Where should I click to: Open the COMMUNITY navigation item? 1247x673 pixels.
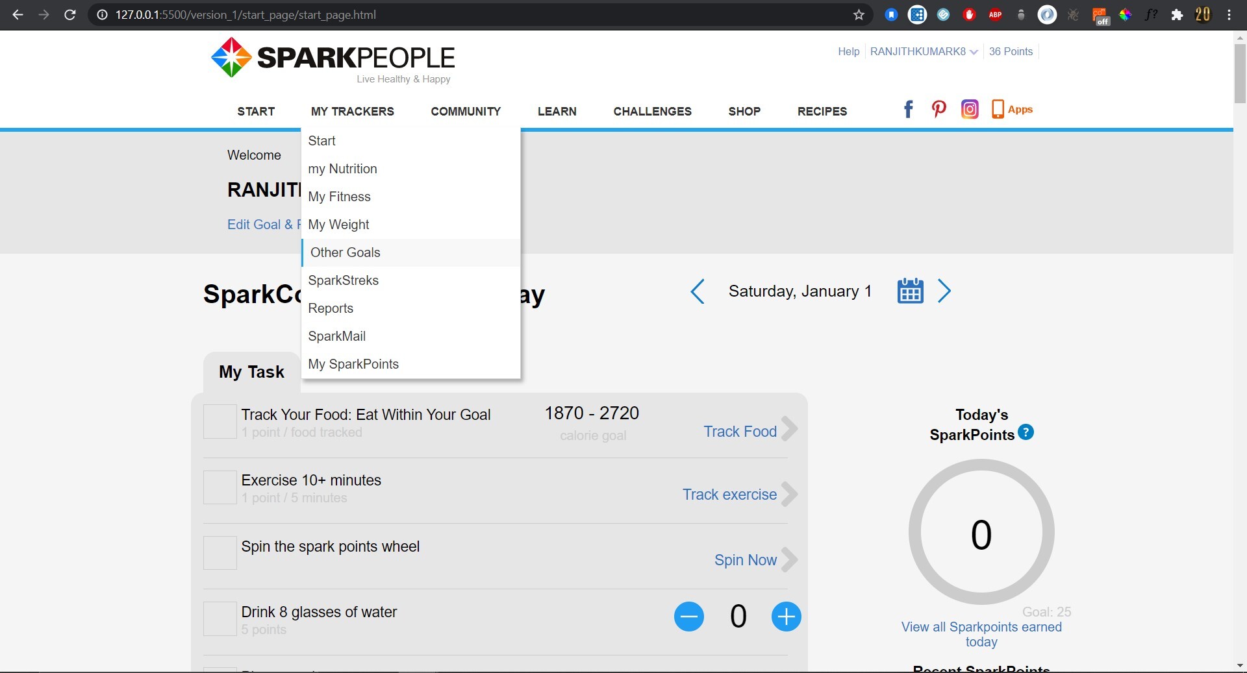(466, 112)
